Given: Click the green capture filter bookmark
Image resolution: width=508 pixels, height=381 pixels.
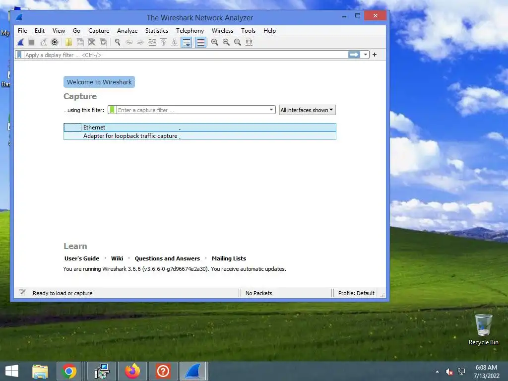Looking at the screenshot, I should coord(112,110).
